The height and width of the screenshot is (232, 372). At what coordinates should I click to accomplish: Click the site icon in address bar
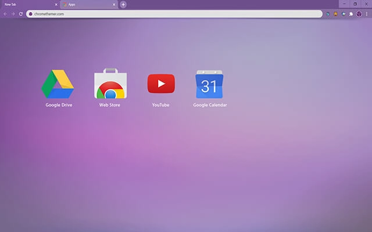(31, 14)
